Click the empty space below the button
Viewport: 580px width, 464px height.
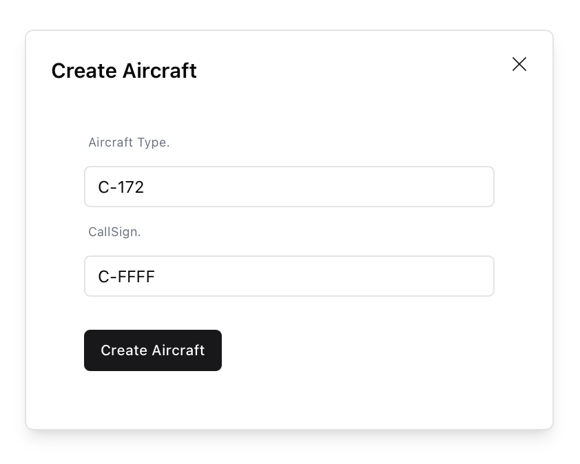click(x=289, y=399)
